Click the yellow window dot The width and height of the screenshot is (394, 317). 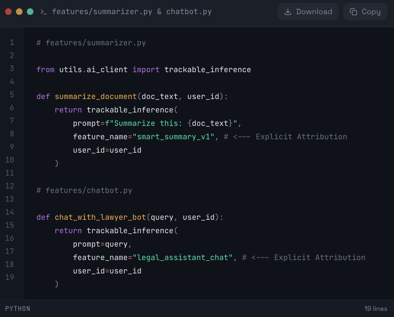(19, 12)
